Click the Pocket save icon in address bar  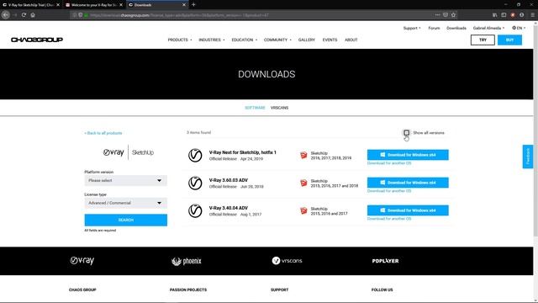coord(446,15)
